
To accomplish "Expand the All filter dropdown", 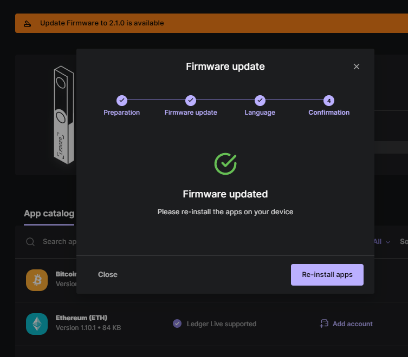I will [383, 242].
